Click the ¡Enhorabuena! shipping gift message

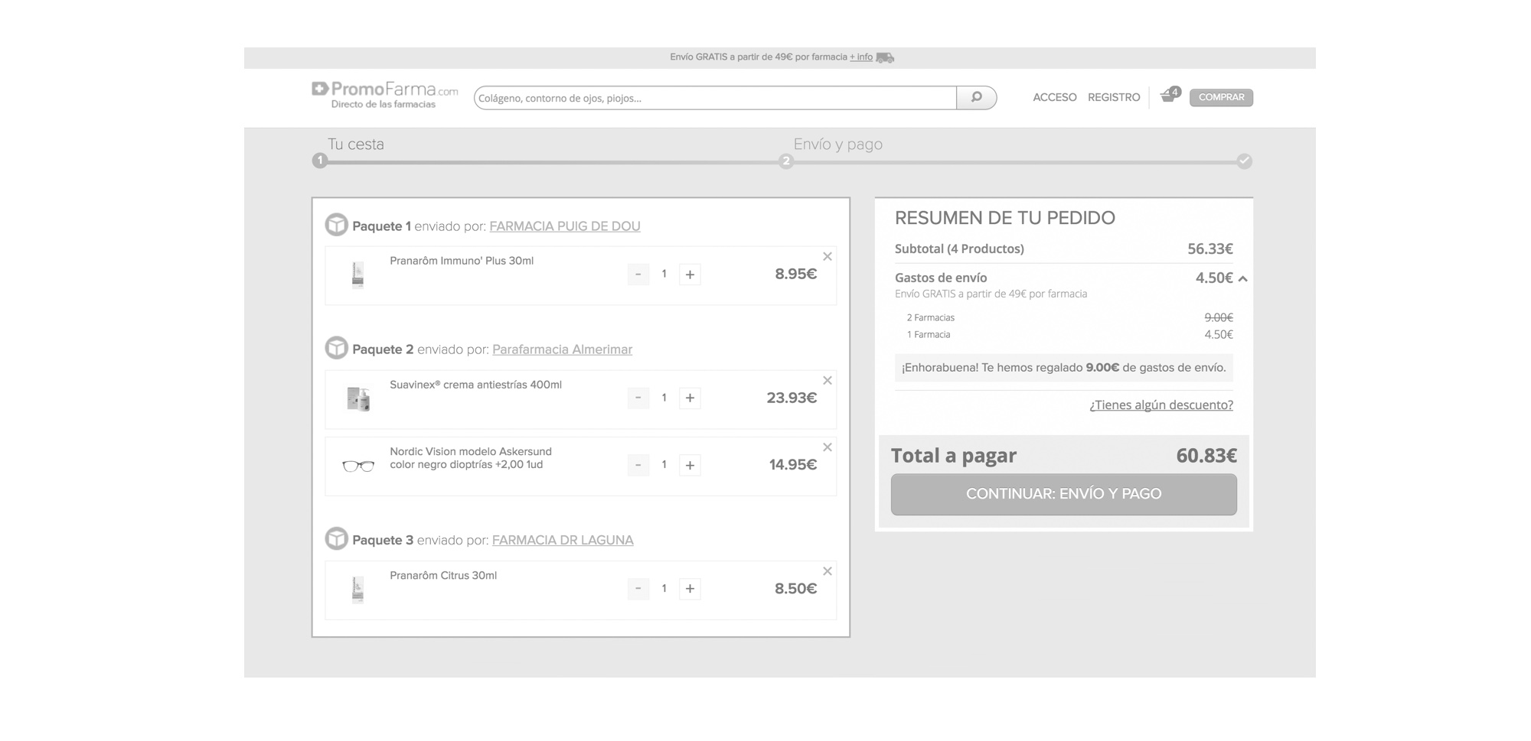pyautogui.click(x=1063, y=368)
